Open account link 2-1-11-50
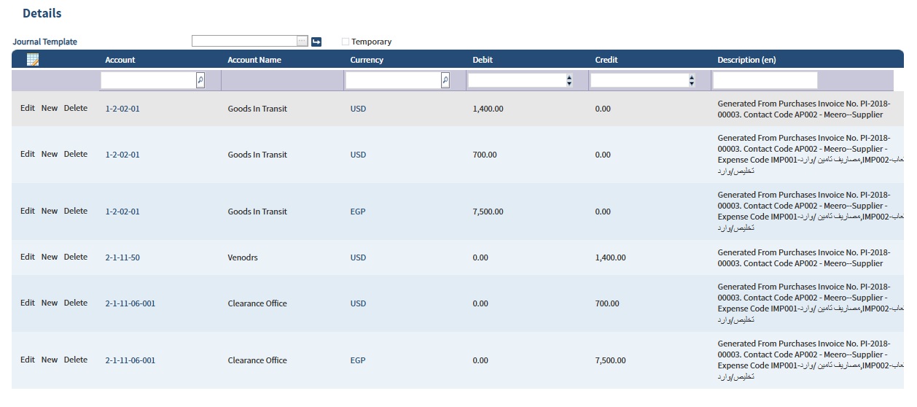Screen dimensions: 917x407 pos(122,257)
